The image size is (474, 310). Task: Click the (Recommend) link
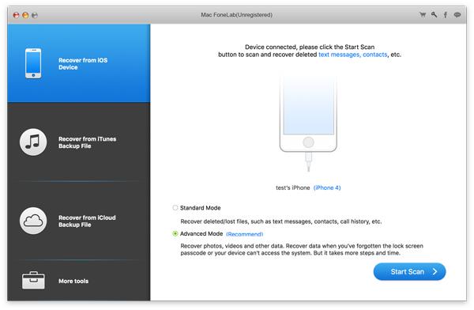pos(245,234)
